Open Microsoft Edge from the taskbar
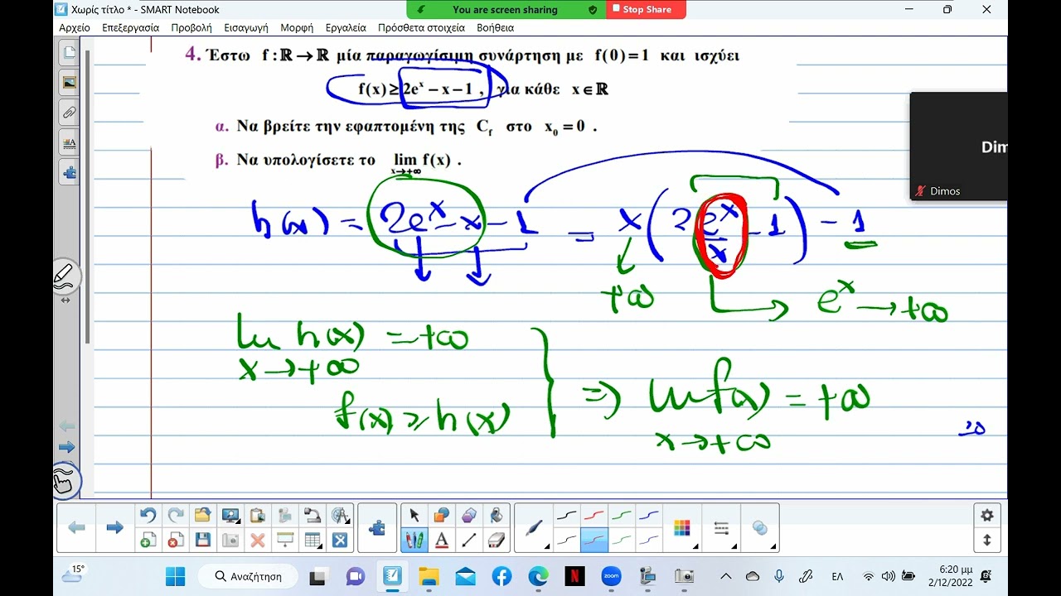This screenshot has width=1061, height=596. pyautogui.click(x=538, y=576)
